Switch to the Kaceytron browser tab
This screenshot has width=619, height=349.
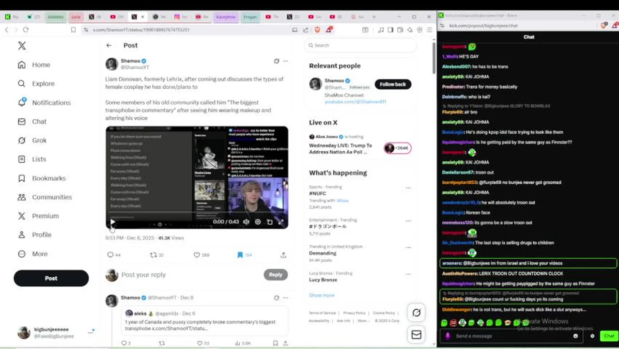click(226, 16)
